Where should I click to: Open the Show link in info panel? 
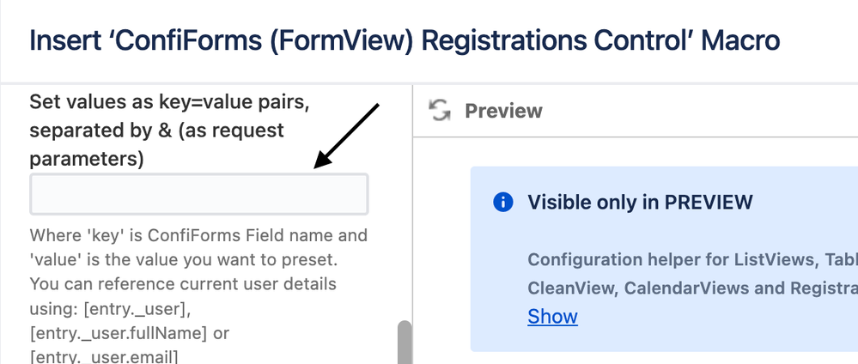(x=552, y=317)
